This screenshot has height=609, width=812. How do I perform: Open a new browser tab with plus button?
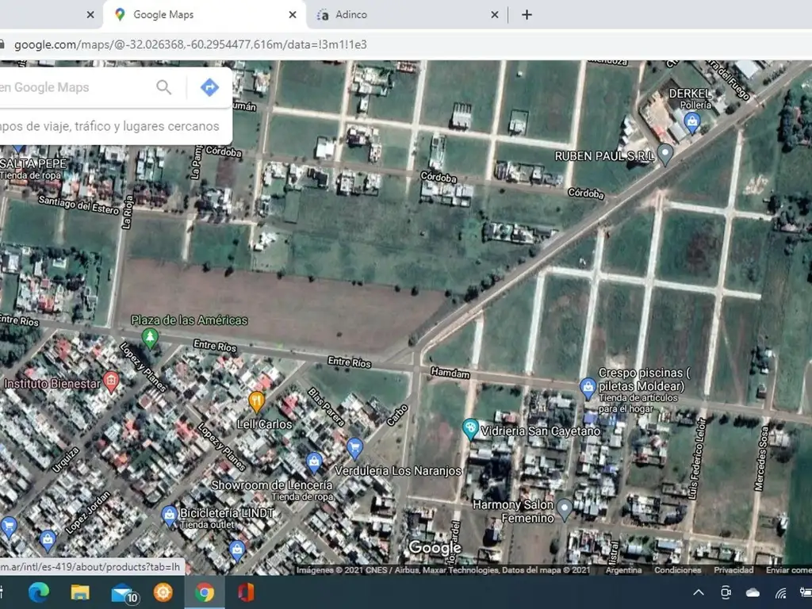click(527, 14)
